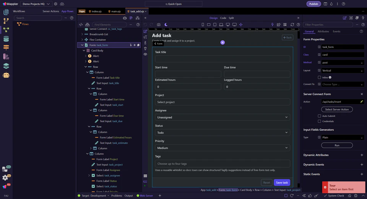
Task: Click the Run generator button
Action: [x=337, y=145]
